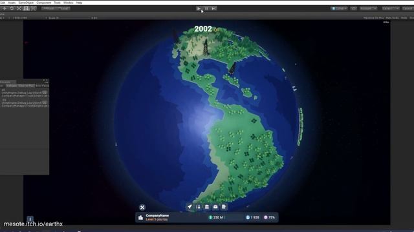The image size is (414, 232).
Task: Click the CompanyName label
Action: tap(157, 216)
